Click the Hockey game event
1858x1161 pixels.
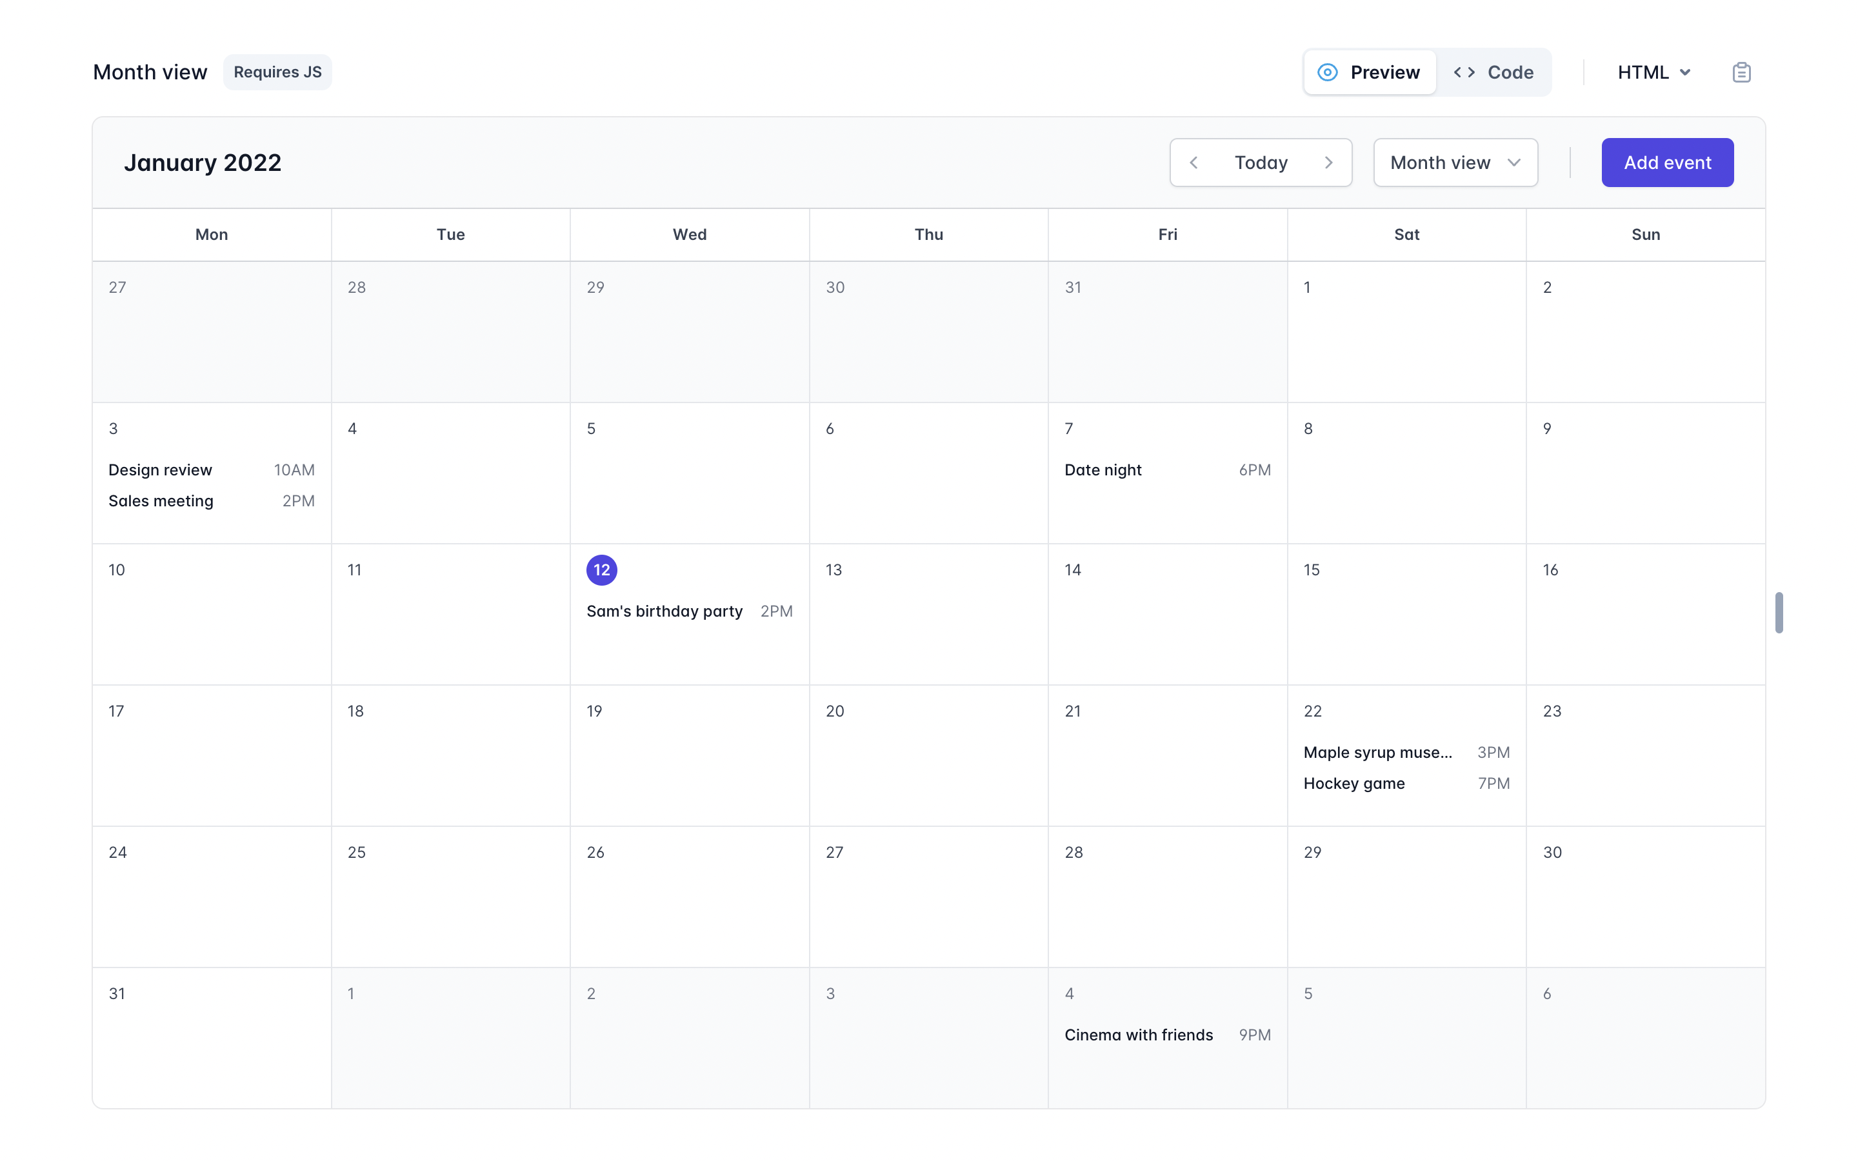(1354, 783)
